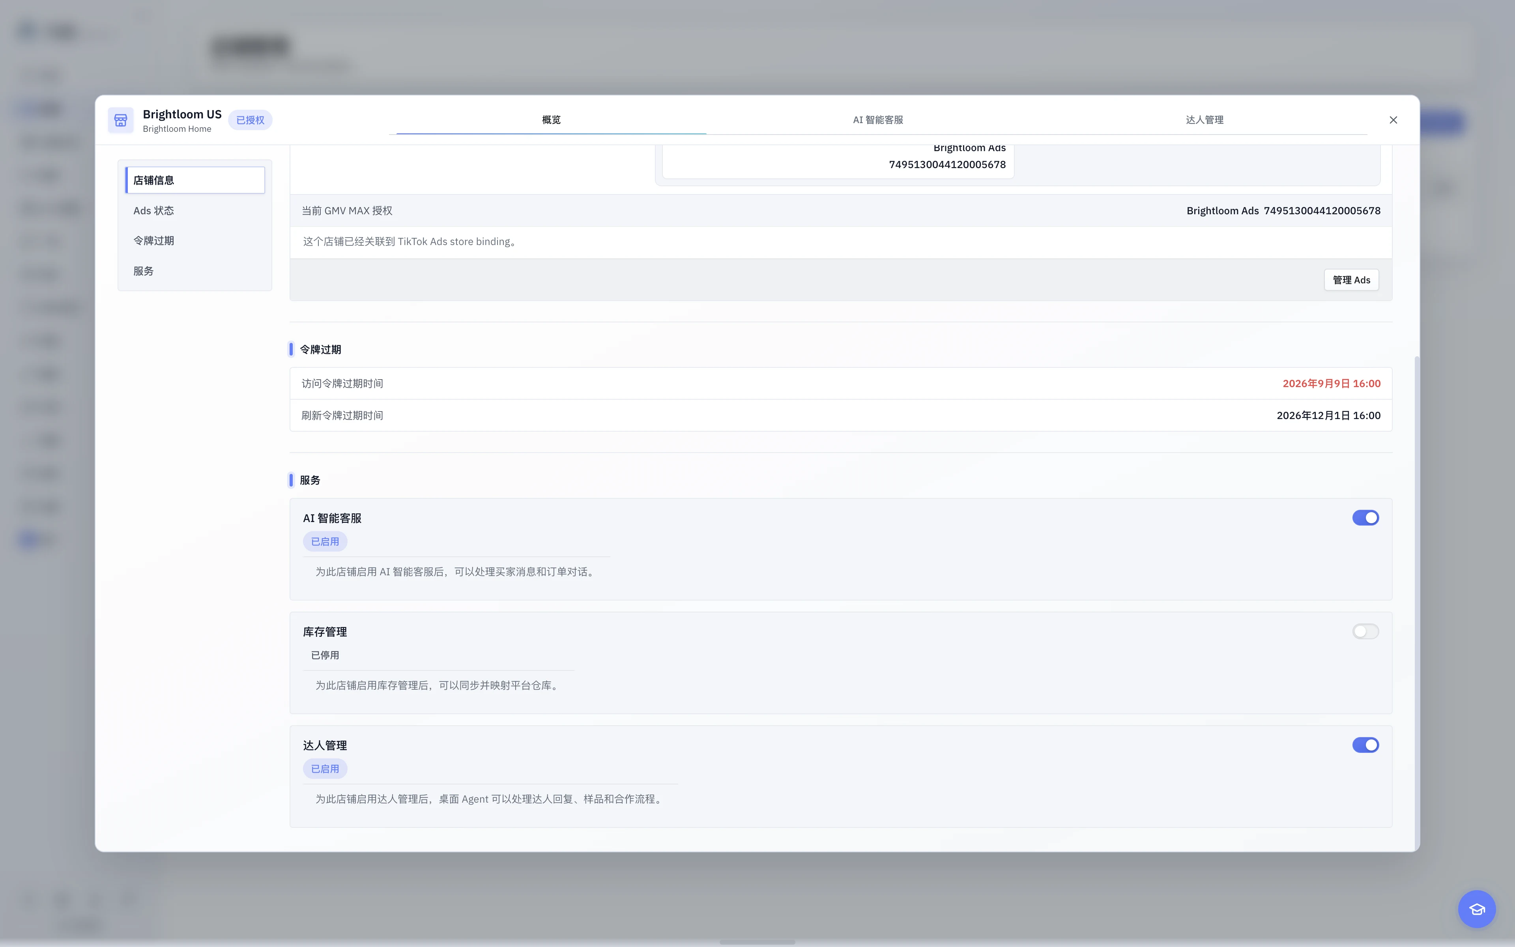Viewport: 1515px width, 947px height.
Task: Turn off the 达人管理 service switch
Action: pos(1365,745)
